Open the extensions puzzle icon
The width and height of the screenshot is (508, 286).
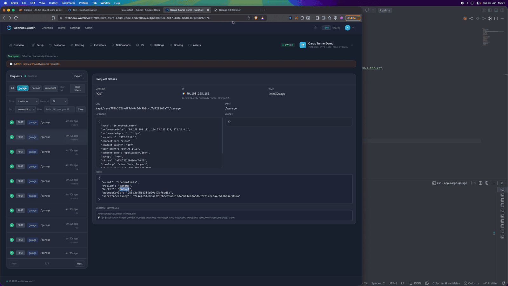302,18
